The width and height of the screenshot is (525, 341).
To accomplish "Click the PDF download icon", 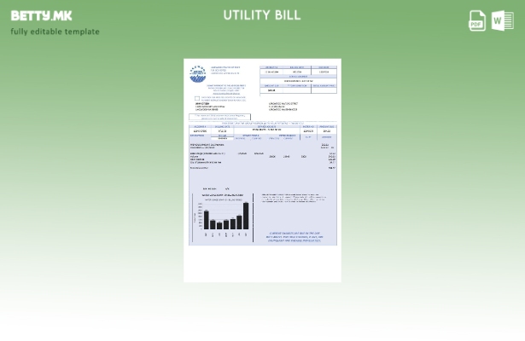I will pos(477,20).
